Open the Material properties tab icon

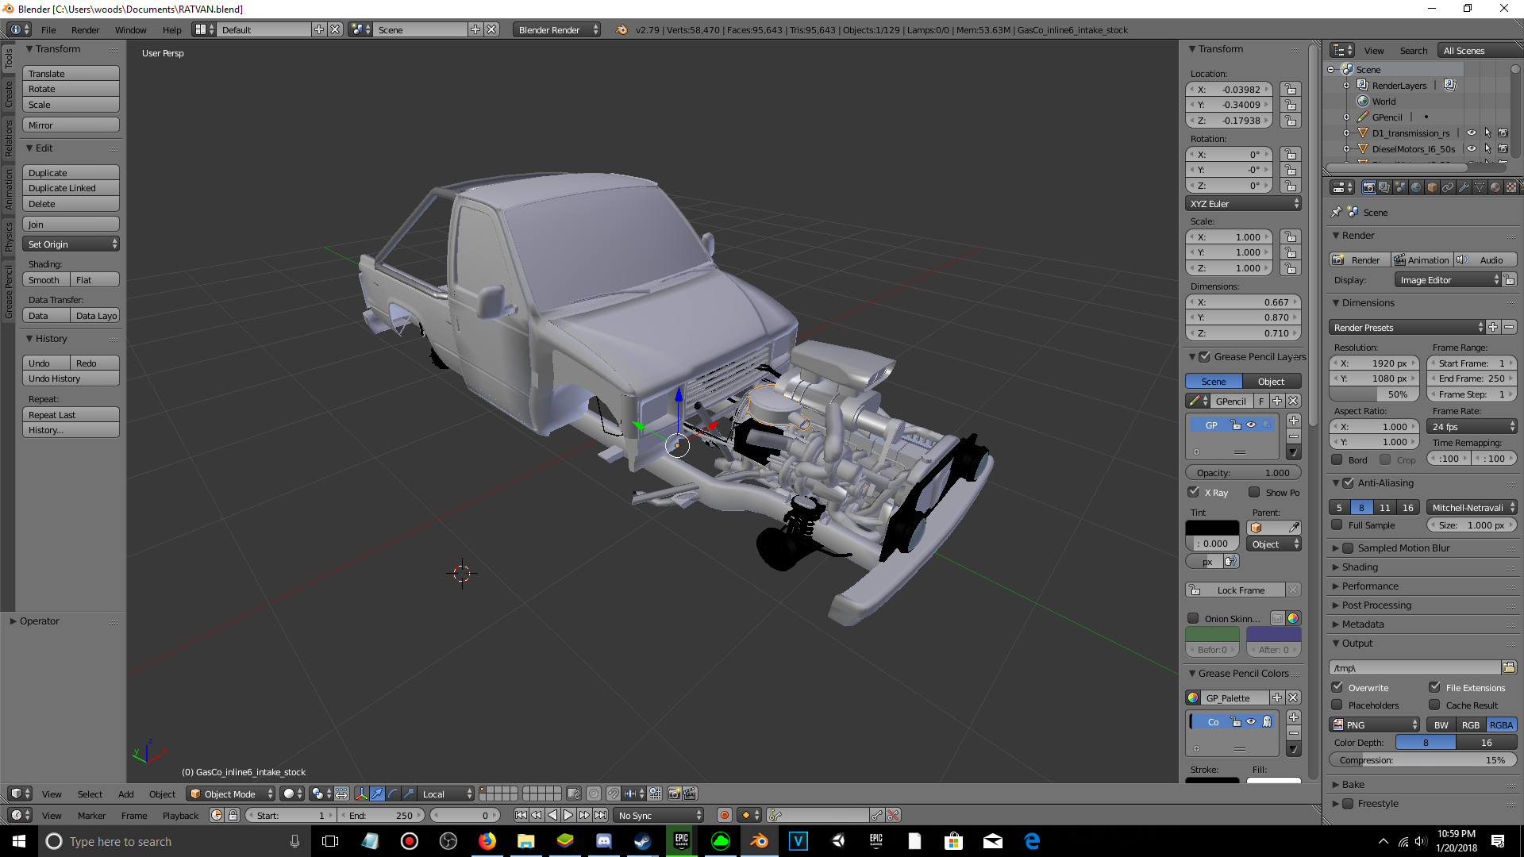click(1495, 188)
